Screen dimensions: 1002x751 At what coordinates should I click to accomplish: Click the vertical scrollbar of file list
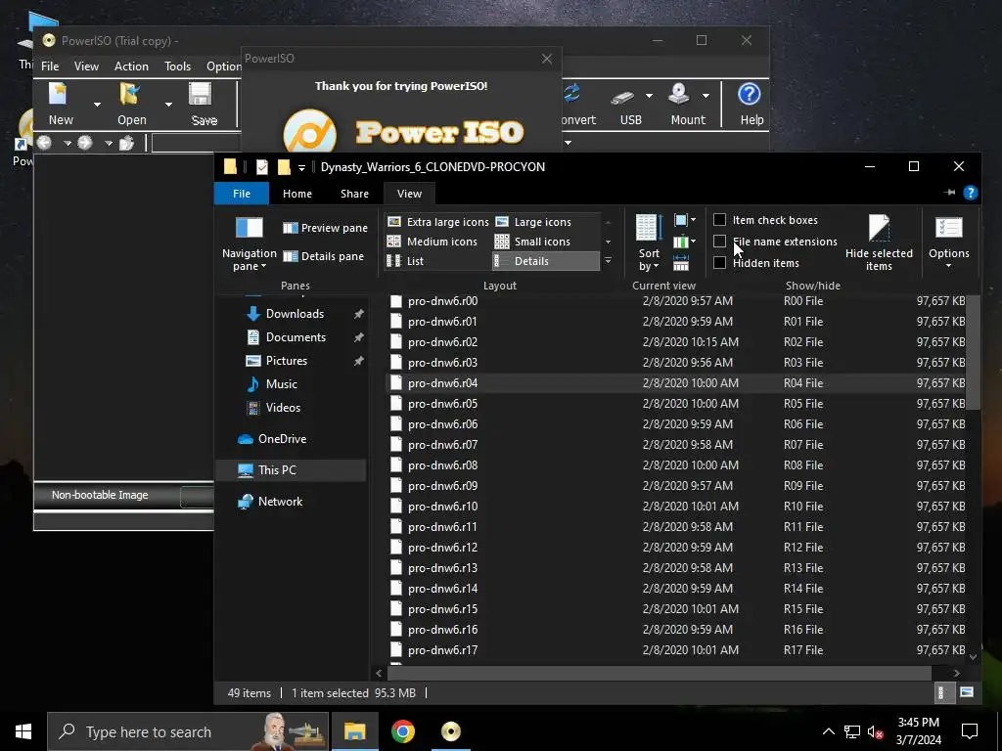[973, 352]
